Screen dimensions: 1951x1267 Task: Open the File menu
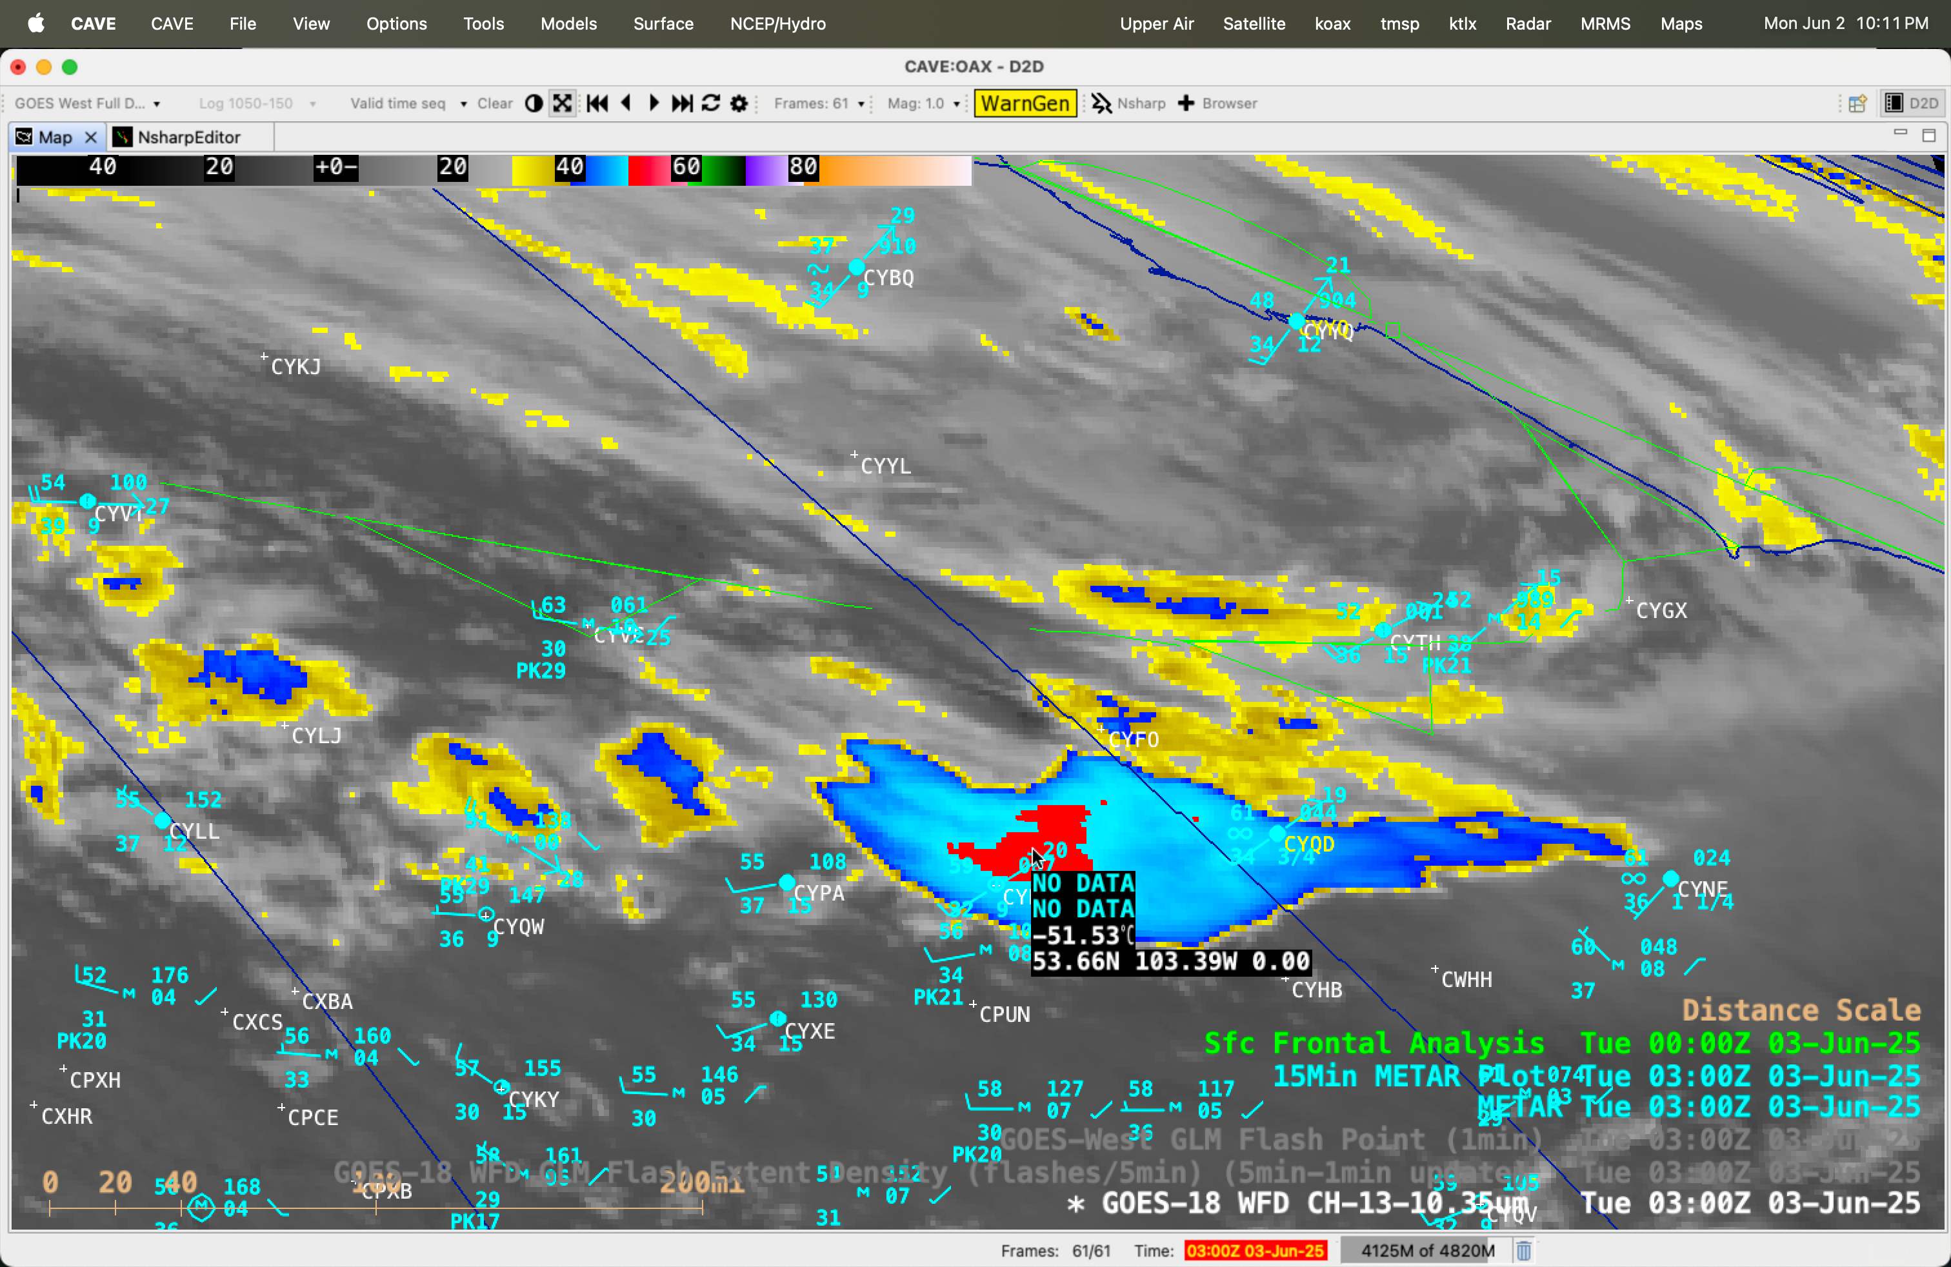tap(243, 23)
